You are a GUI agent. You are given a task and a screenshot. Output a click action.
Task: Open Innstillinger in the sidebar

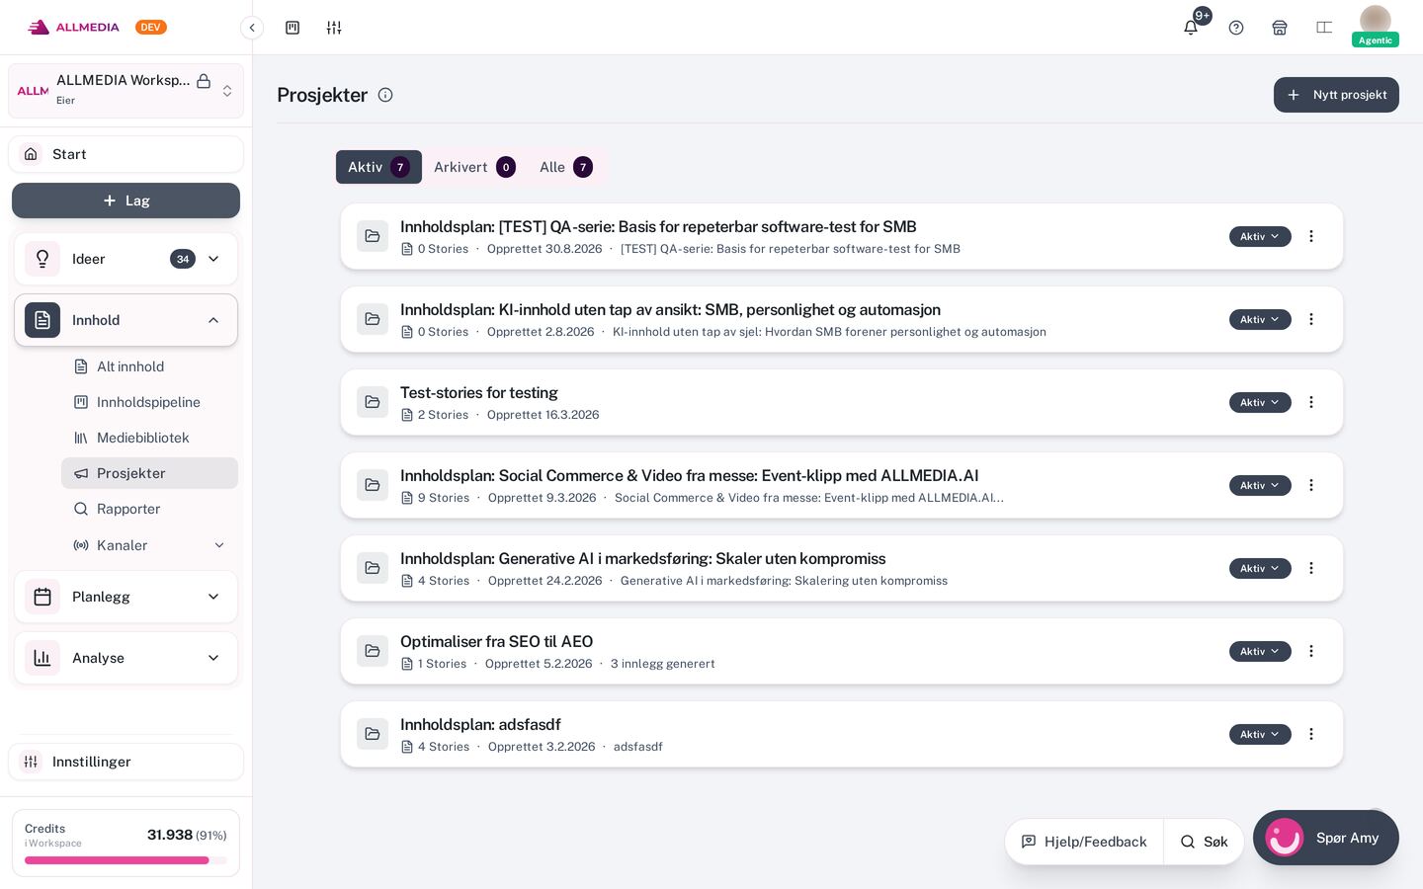point(126,762)
